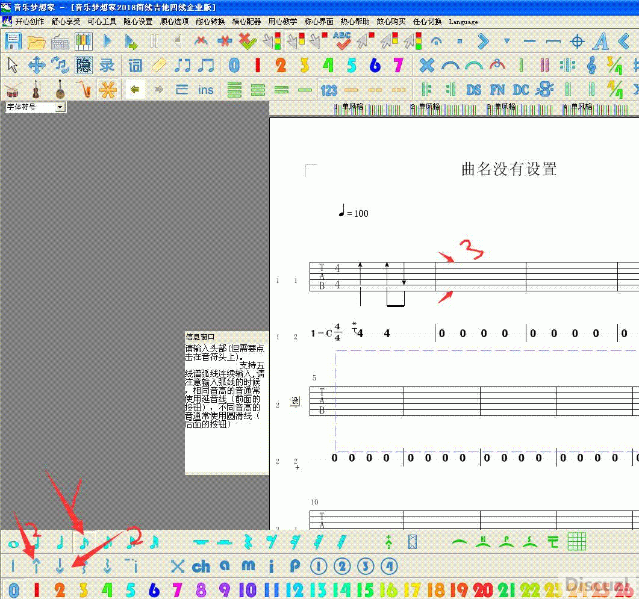This screenshot has width=639, height=599.
Task: Open the 字体符号 dropdown
Action: pyautogui.click(x=36, y=107)
